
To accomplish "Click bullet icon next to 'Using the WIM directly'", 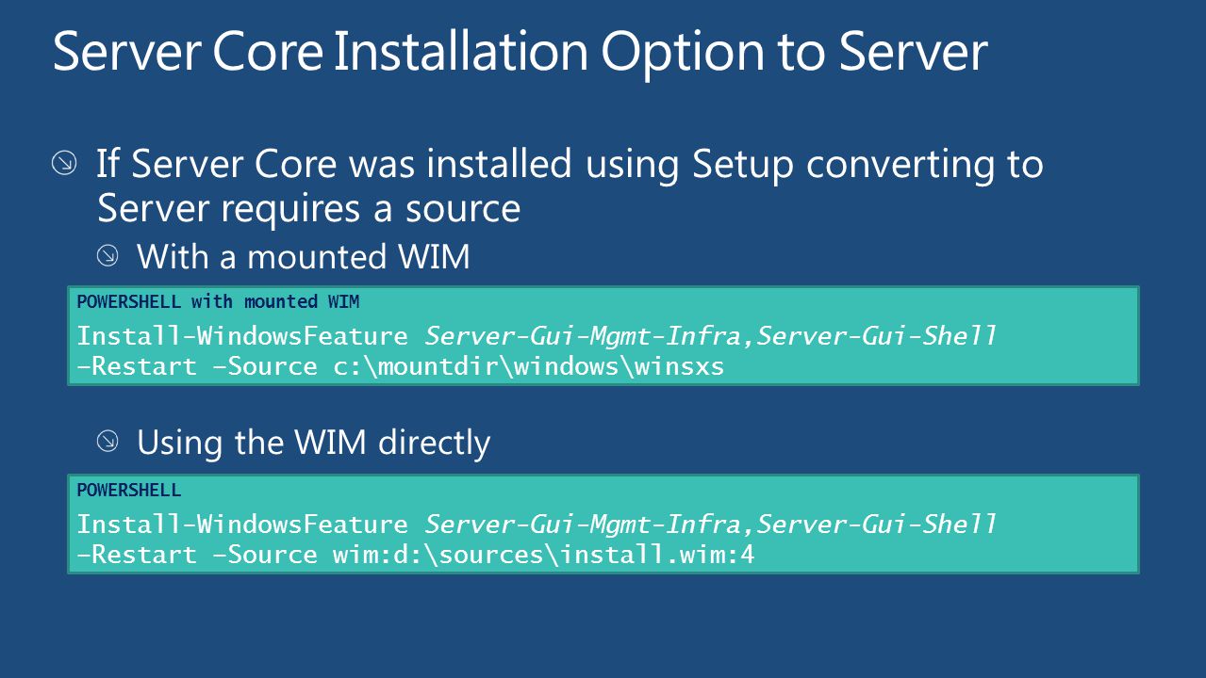I will 108,440.
